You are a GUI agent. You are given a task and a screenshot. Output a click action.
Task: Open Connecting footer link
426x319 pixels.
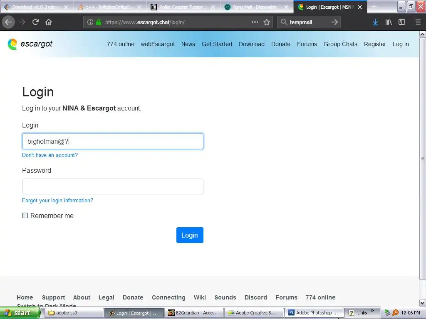point(168,297)
